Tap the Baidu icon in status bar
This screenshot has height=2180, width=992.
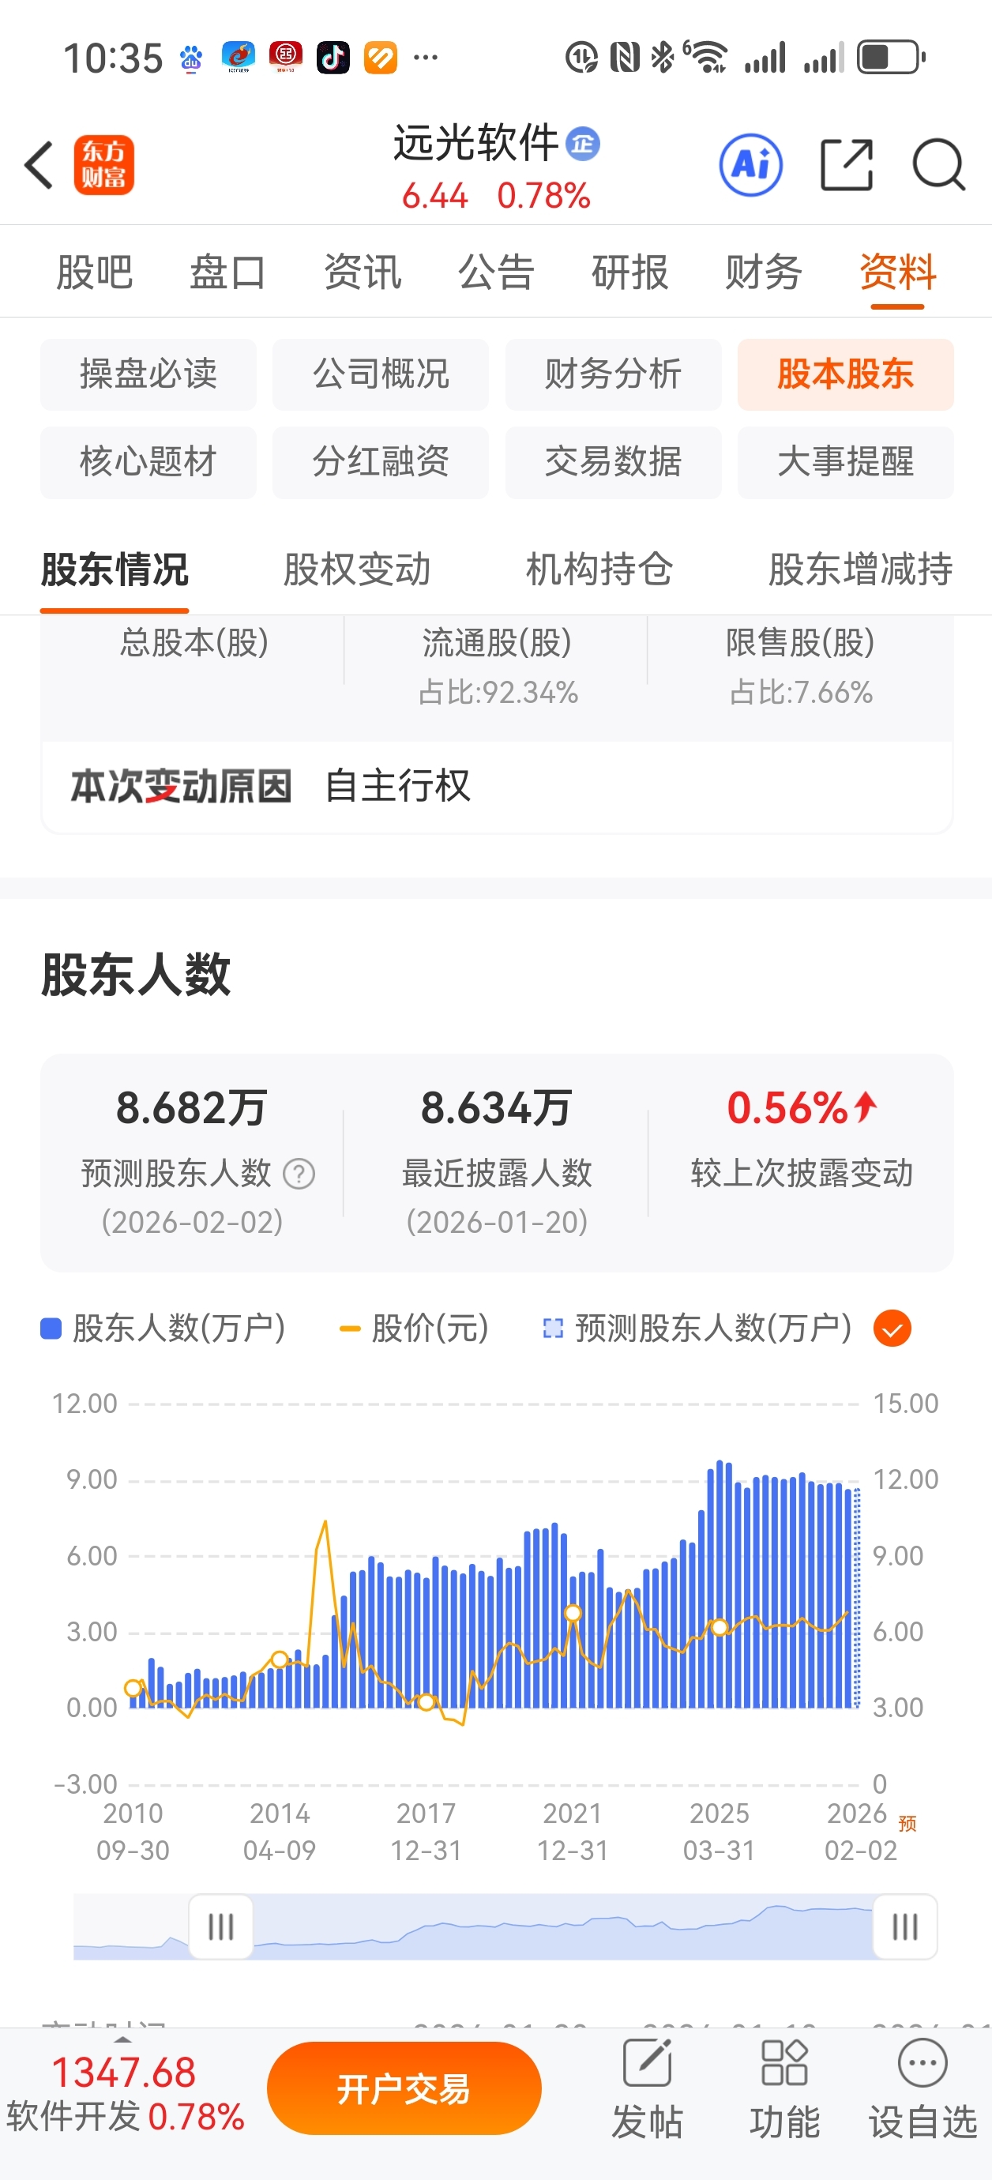(x=191, y=58)
